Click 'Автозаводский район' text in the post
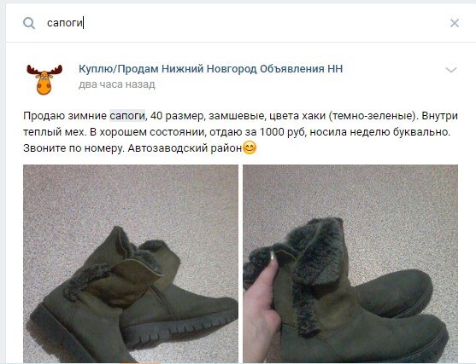The width and height of the screenshot is (476, 364). point(185,148)
